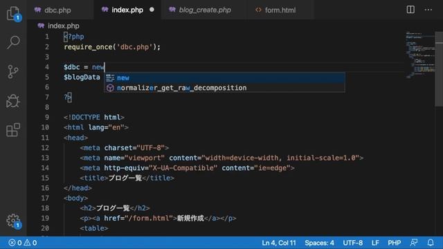Screen dimensions: 443x249
Task: Click the Ln 4, Col 11 status entry
Action: [278, 243]
